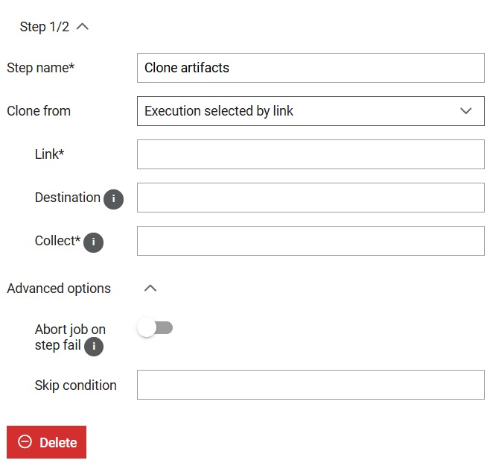
Task: Click the Delete step button
Action: click(47, 442)
